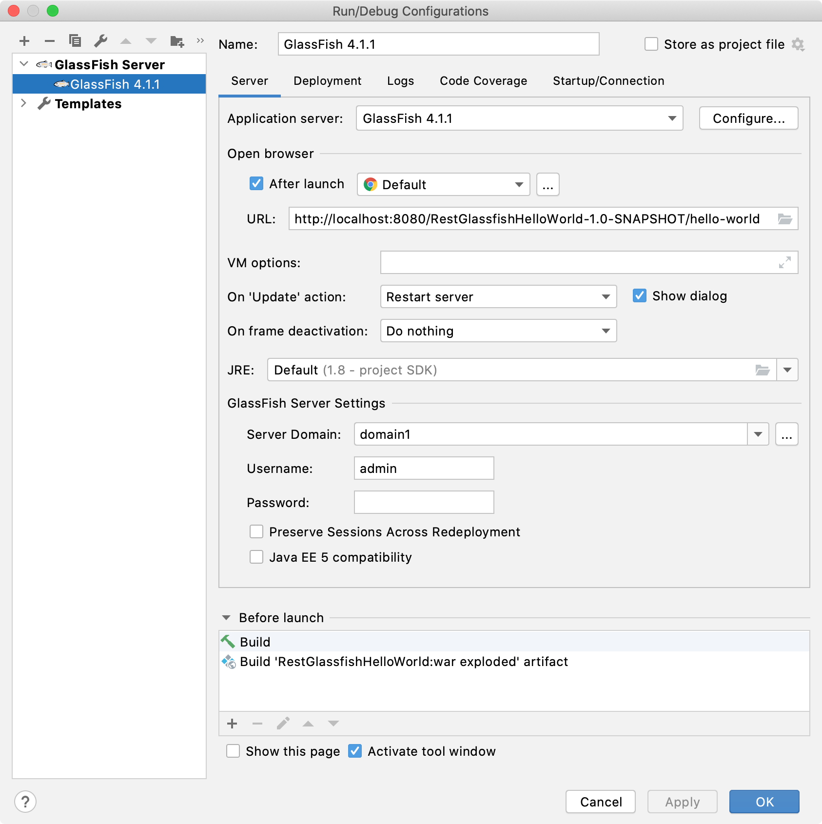Expand the Templates tree node
This screenshot has height=824, width=822.
[x=24, y=103]
